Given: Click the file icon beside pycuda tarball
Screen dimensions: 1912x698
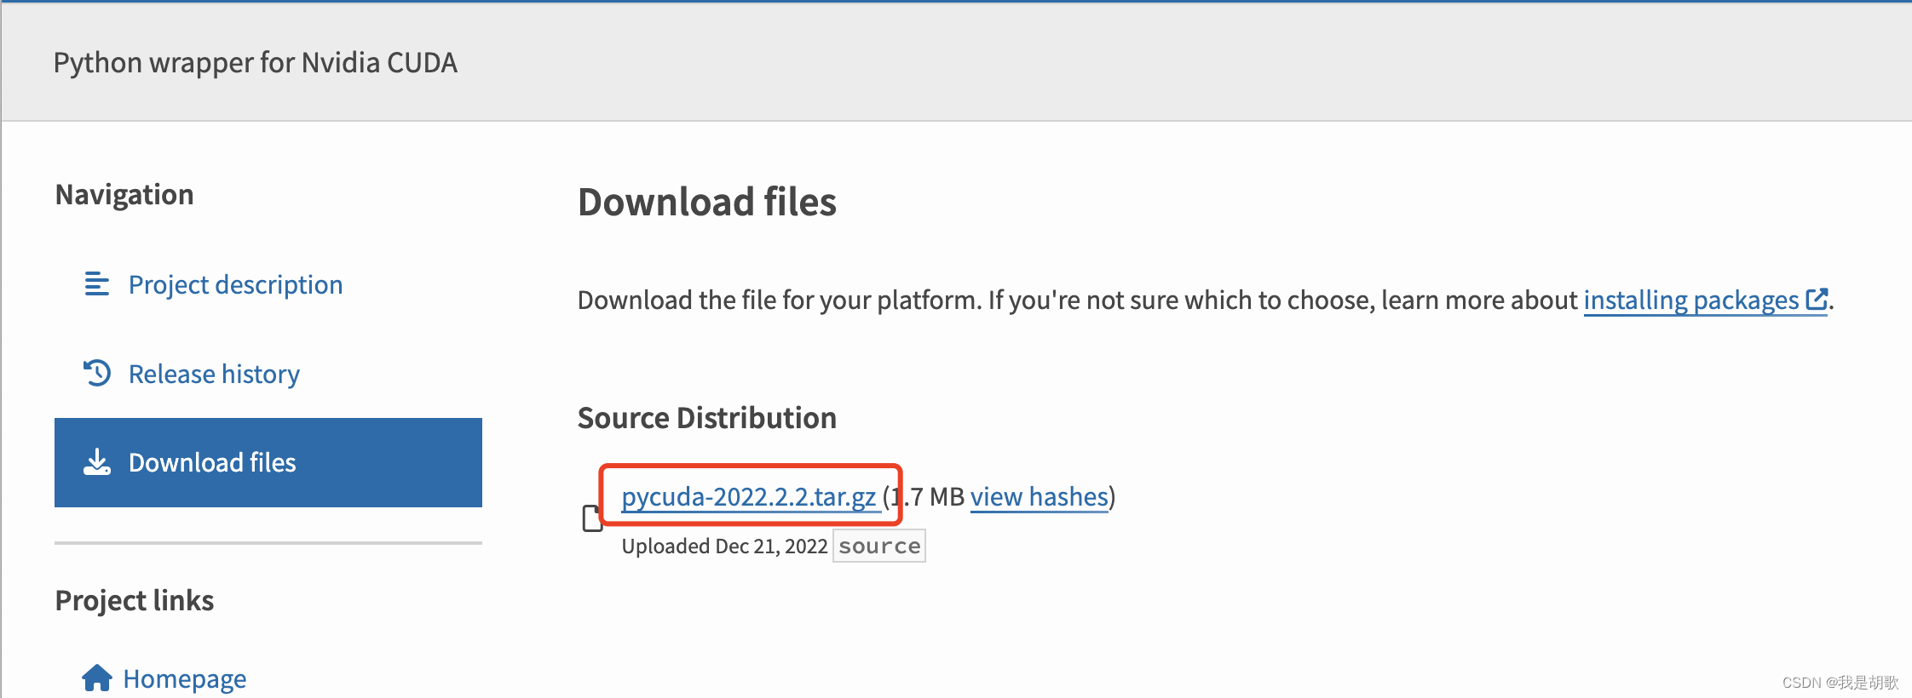Looking at the screenshot, I should pos(592,518).
